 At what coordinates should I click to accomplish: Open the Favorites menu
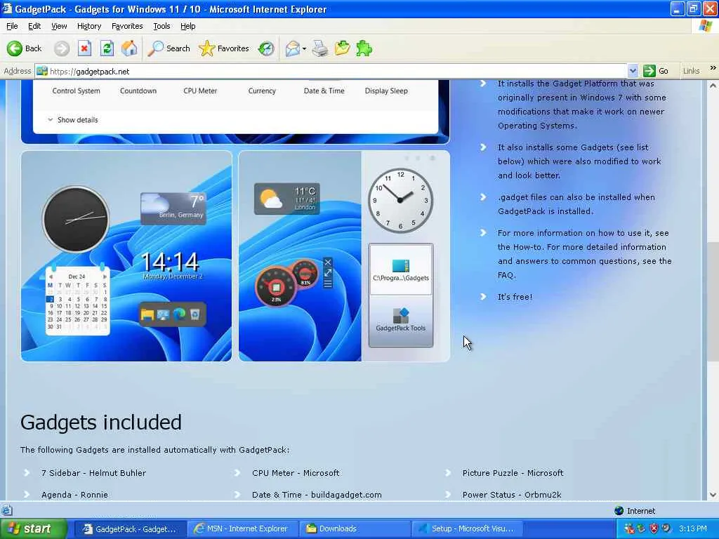[x=127, y=26]
